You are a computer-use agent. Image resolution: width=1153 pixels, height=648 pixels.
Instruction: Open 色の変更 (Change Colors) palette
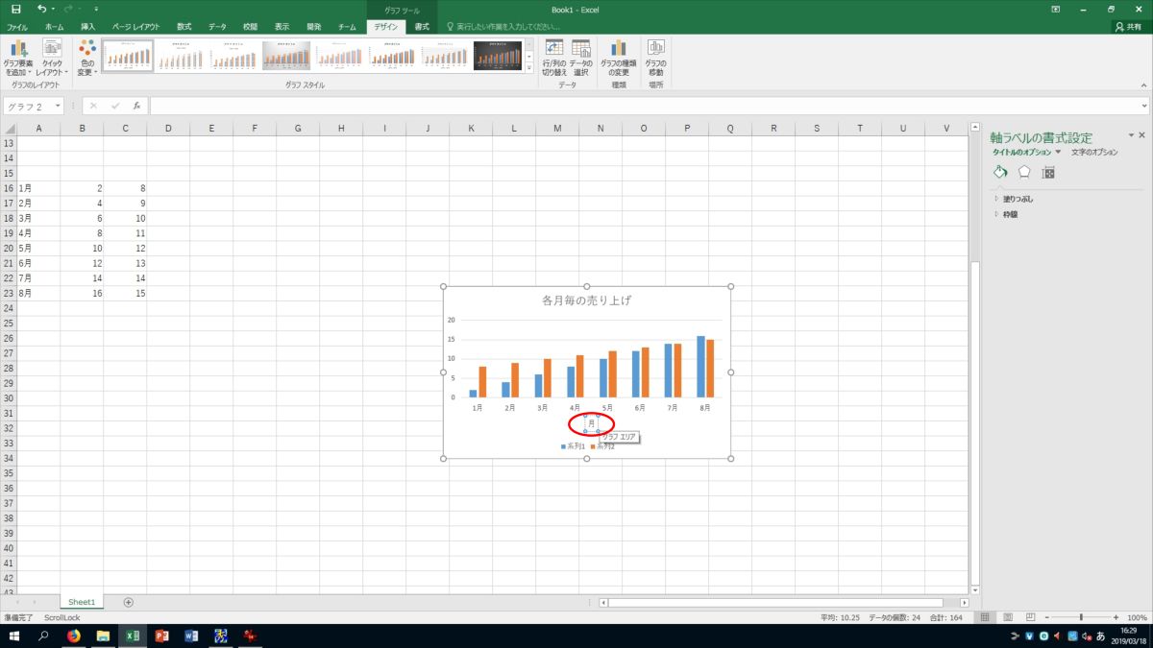(87, 58)
